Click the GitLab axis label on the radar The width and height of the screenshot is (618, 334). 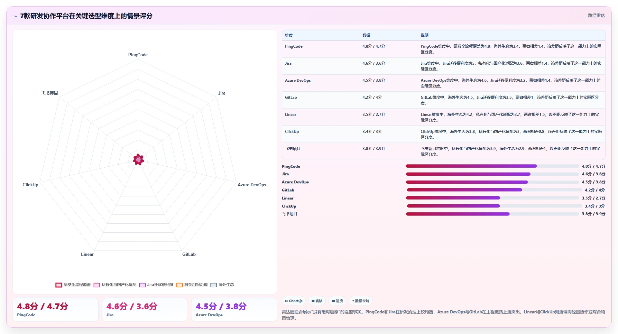[189, 255]
